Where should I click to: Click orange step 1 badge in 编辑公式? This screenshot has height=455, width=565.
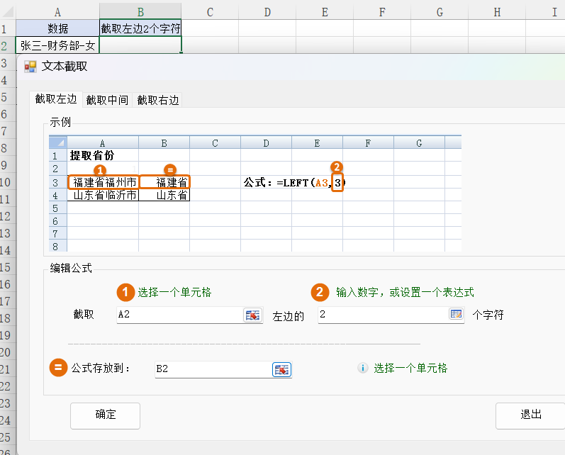pos(125,292)
